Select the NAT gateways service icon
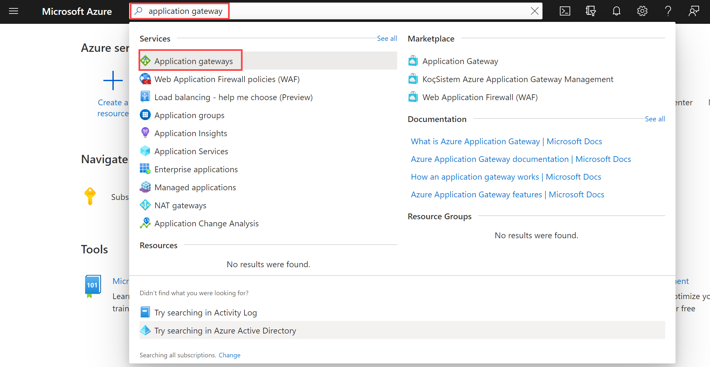710x367 pixels. [x=145, y=205]
